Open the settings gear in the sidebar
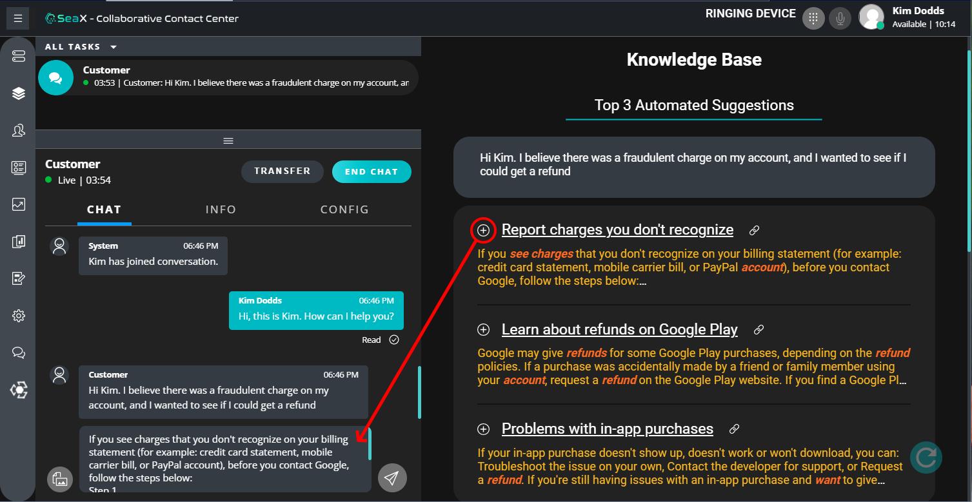 pyautogui.click(x=18, y=316)
